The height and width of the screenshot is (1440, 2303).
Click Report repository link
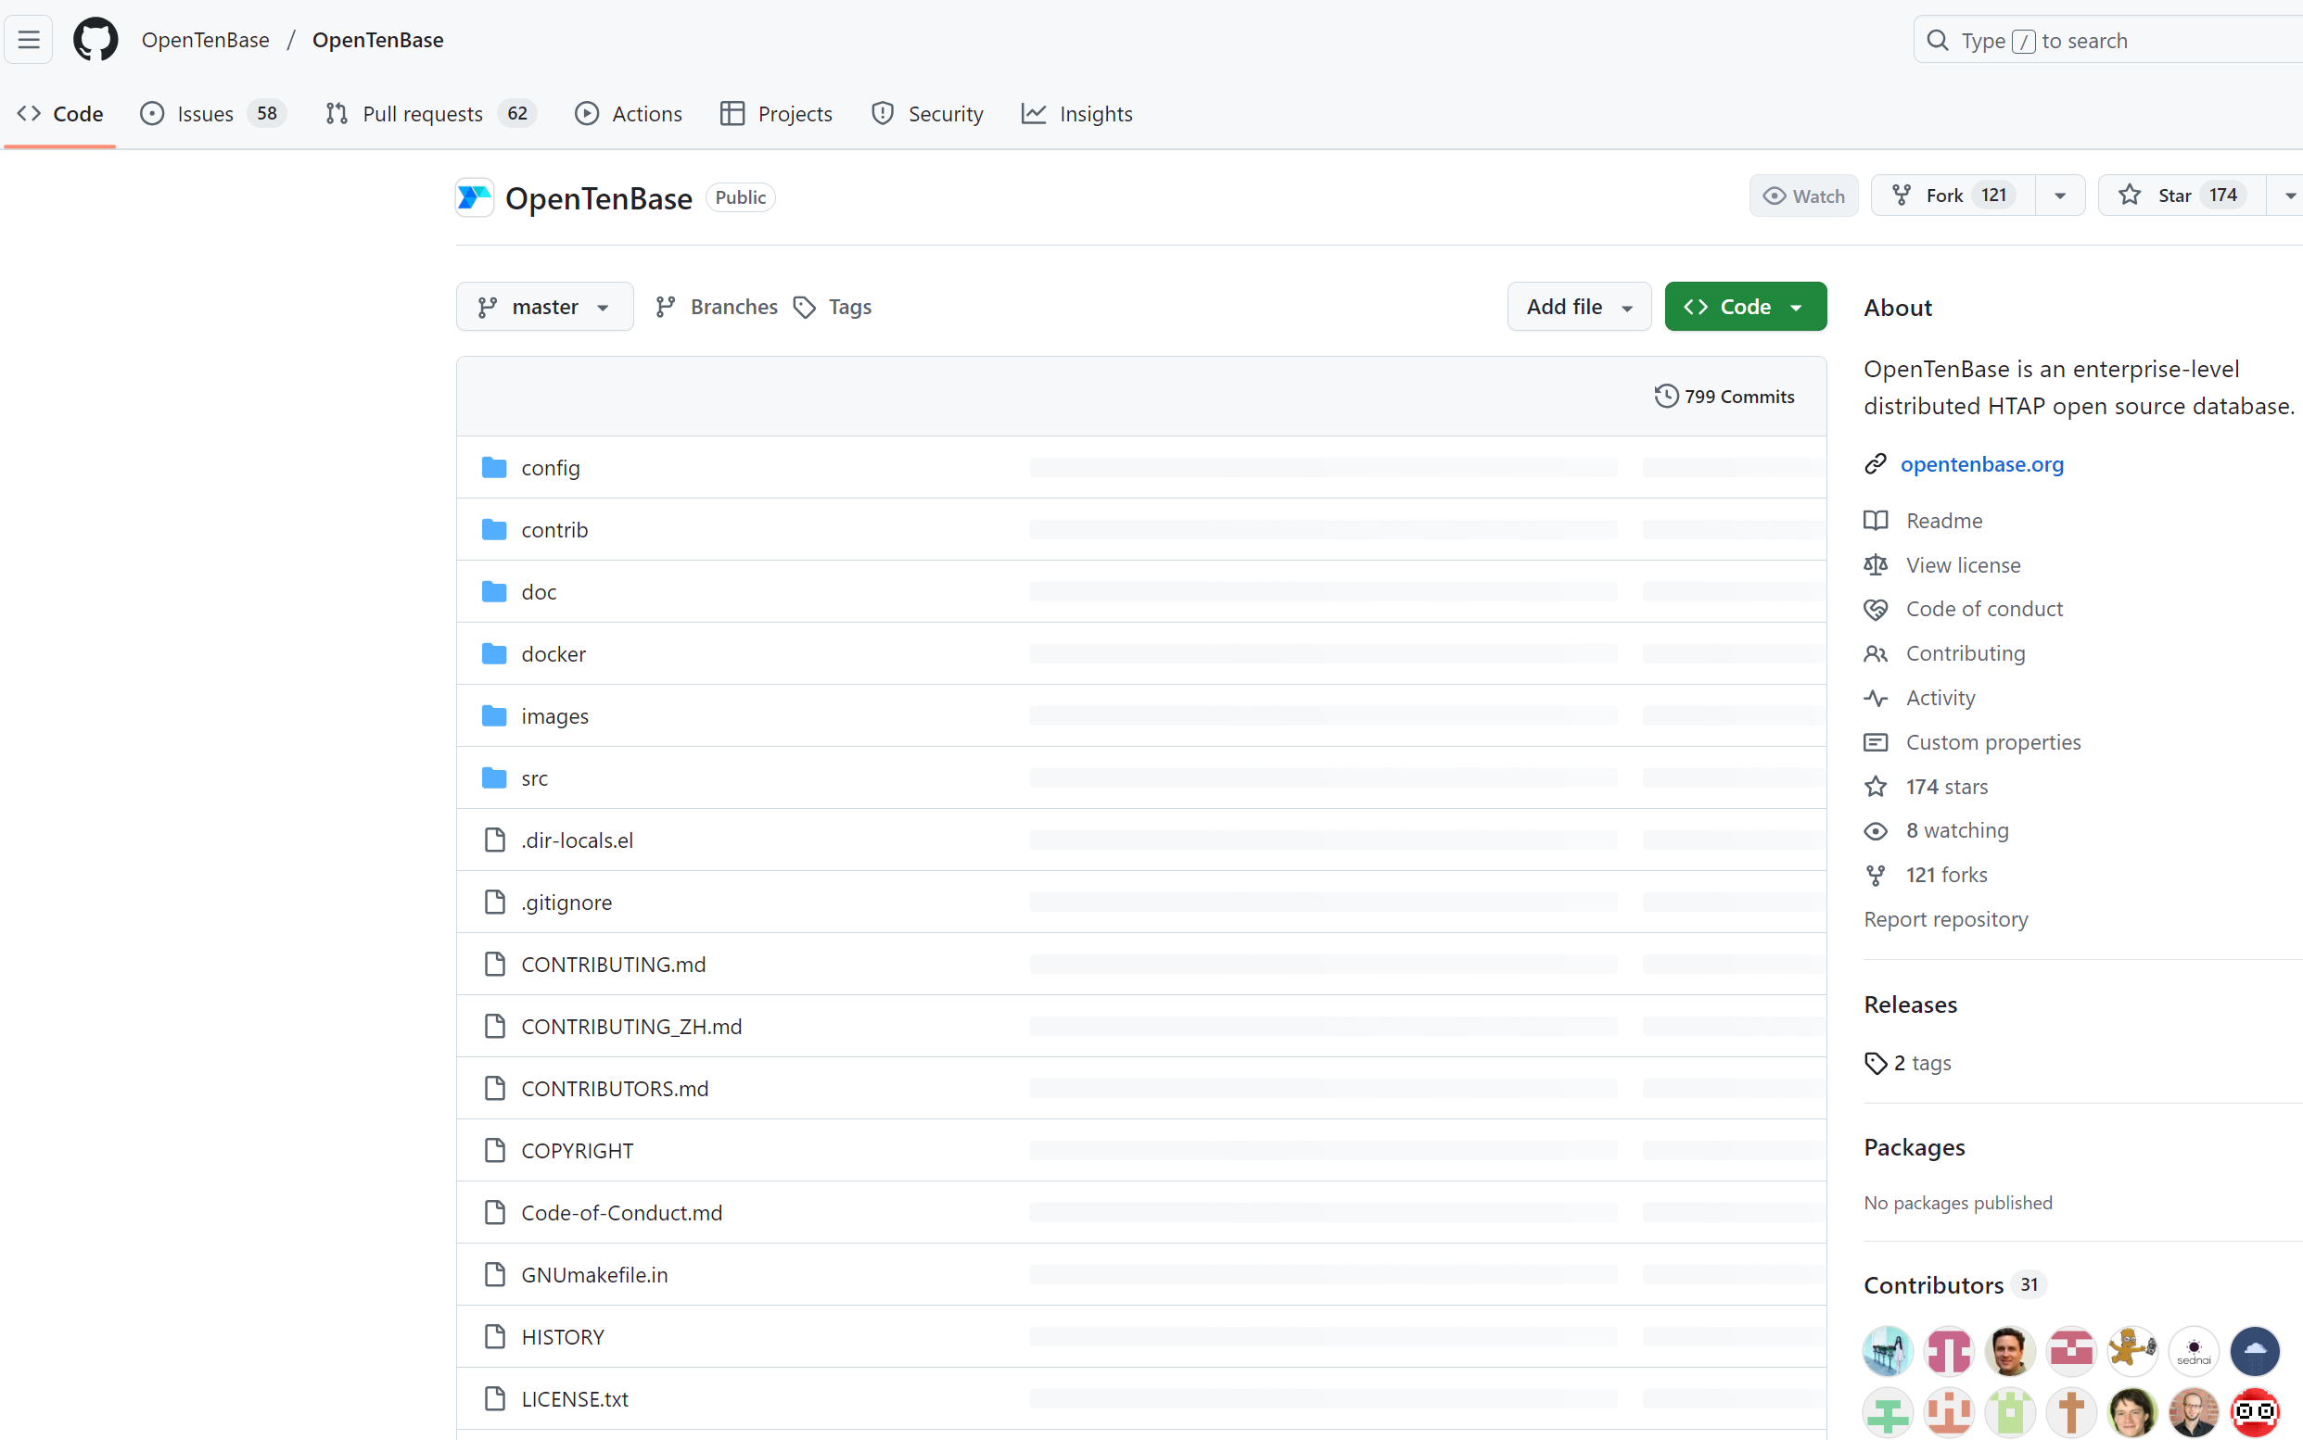[x=1946, y=920]
